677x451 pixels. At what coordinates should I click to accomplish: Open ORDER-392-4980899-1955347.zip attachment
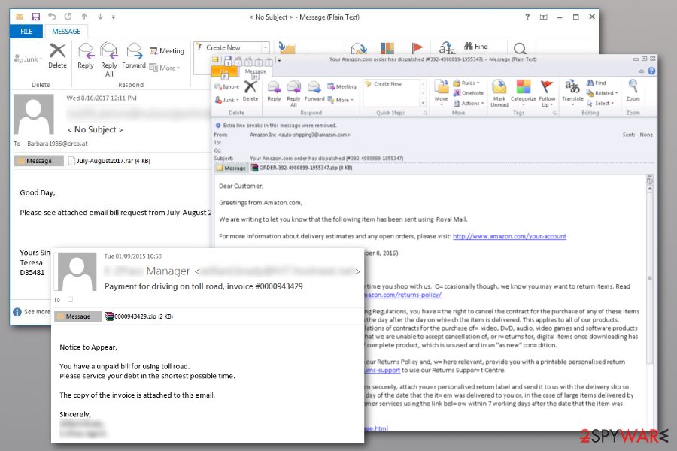tap(302, 168)
